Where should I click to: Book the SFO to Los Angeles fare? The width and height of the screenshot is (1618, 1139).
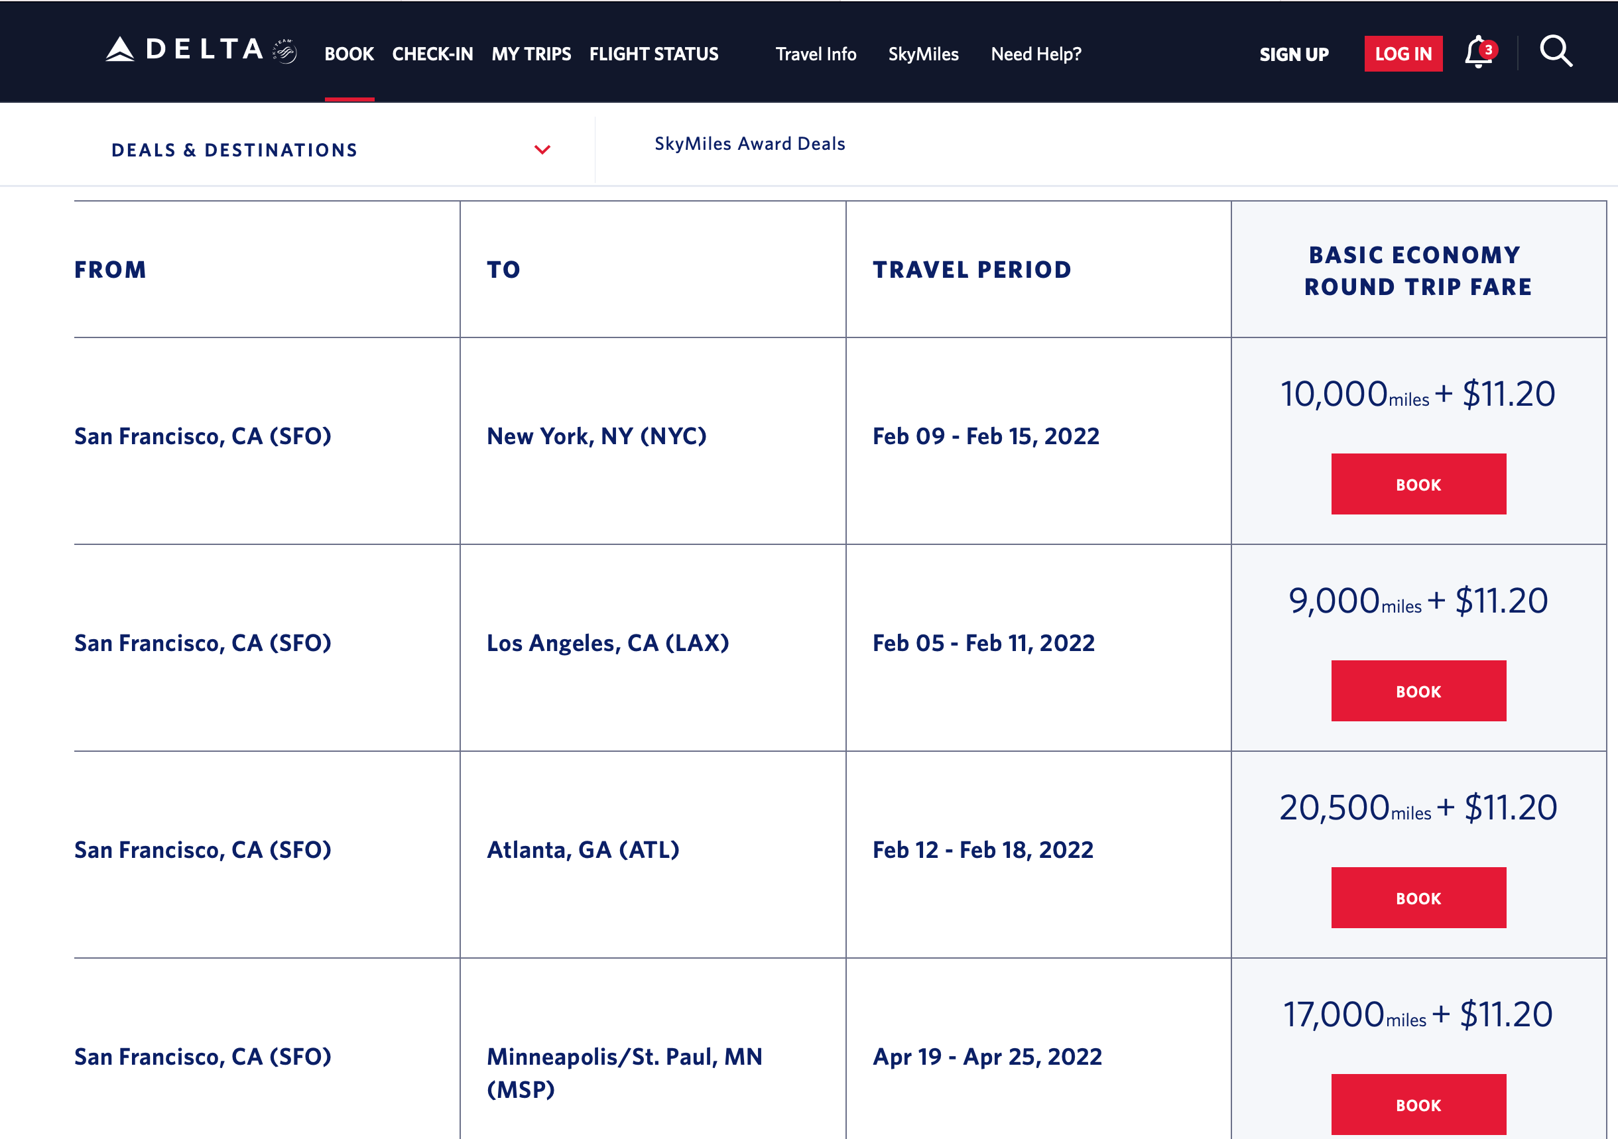1418,691
